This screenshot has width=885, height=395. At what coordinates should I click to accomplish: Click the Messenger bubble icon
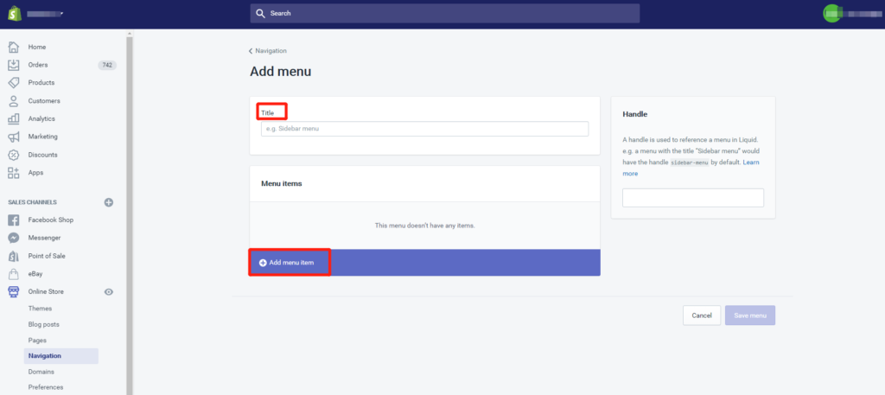point(14,238)
